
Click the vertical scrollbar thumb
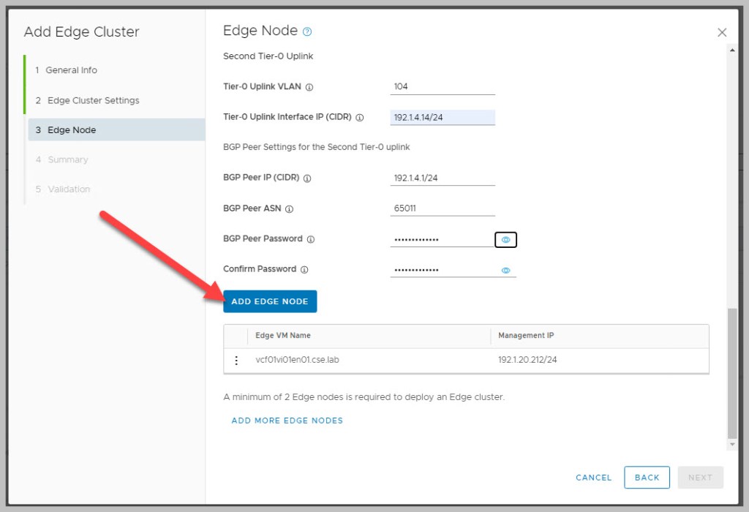pos(732,372)
